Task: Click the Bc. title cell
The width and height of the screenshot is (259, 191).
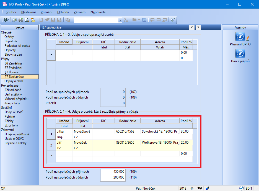Action: point(64,148)
